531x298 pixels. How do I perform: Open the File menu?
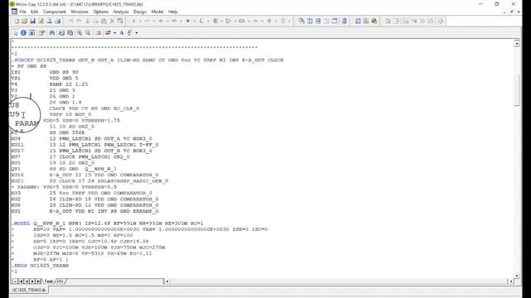(22, 12)
